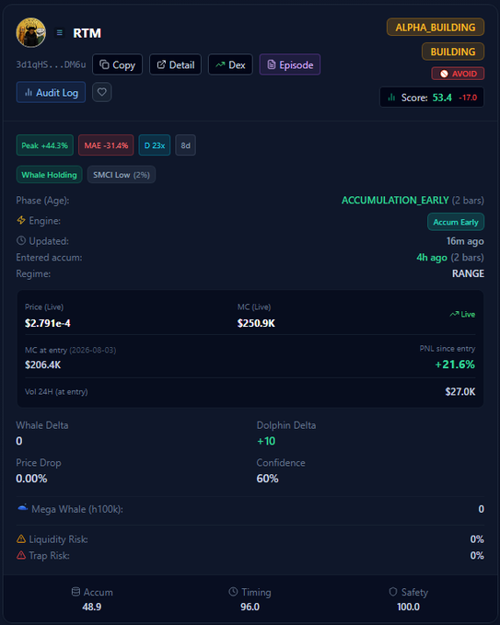Screen dimensions: 500x625
Task: Click the 16m ago updated value
Action: coord(465,241)
